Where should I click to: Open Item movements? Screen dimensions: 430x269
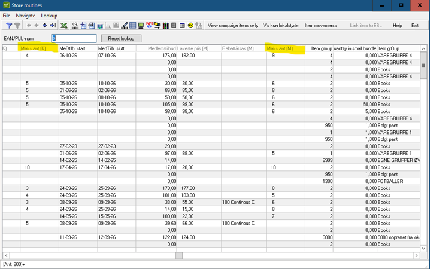click(320, 26)
